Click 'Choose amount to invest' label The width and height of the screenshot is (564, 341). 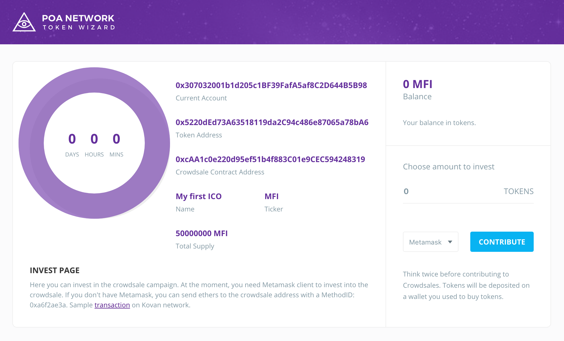tap(448, 167)
